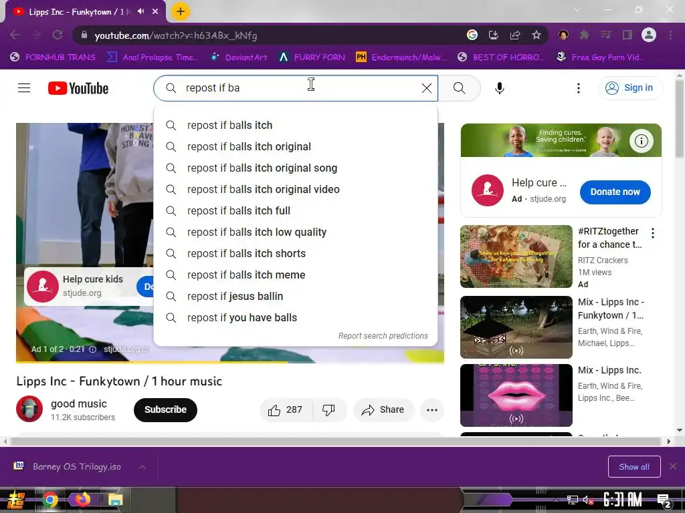Click "Report search predictions" link

coord(383,336)
